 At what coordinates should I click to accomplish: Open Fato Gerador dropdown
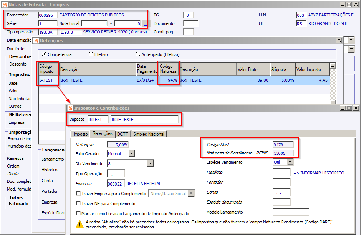pyautogui.click(x=132, y=153)
